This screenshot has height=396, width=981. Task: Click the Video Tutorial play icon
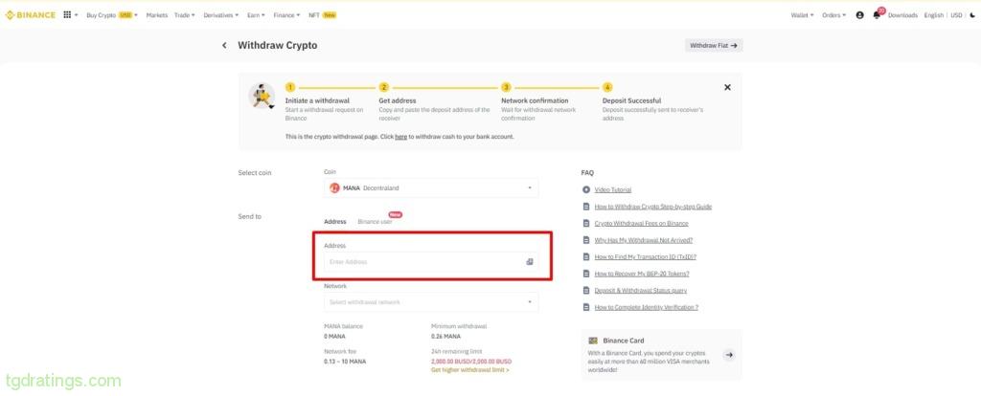coord(586,189)
